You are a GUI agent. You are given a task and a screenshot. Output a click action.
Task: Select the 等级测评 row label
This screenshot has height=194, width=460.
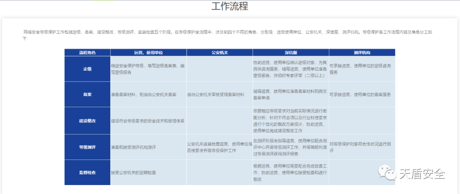pos(87,147)
